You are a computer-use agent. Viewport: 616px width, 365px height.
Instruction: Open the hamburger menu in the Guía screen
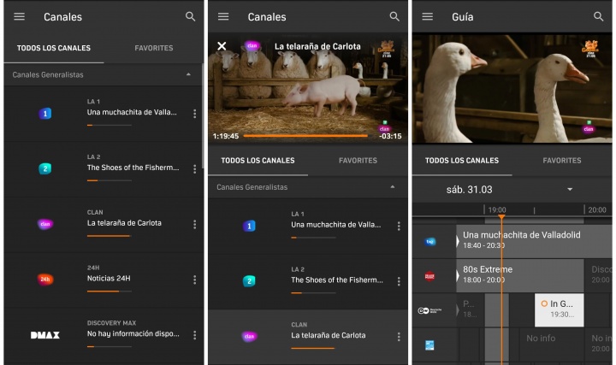427,16
